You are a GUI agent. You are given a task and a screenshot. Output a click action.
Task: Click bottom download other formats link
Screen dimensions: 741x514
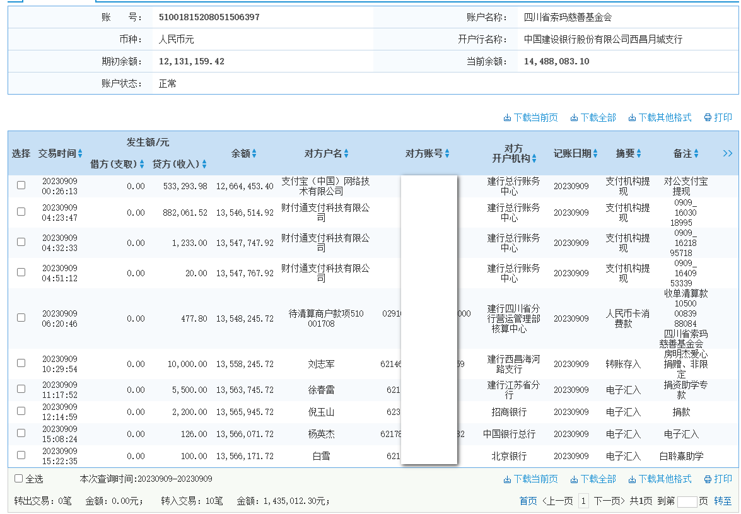pos(660,479)
